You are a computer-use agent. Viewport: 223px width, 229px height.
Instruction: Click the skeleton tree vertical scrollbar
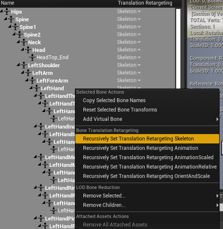point(178,49)
